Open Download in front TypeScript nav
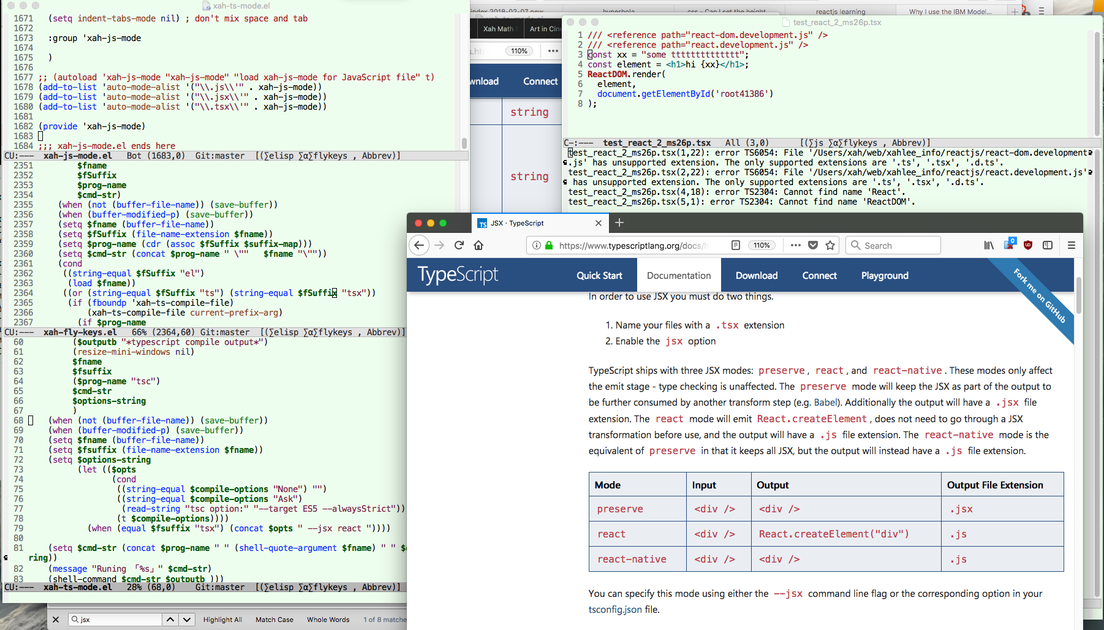 point(757,276)
